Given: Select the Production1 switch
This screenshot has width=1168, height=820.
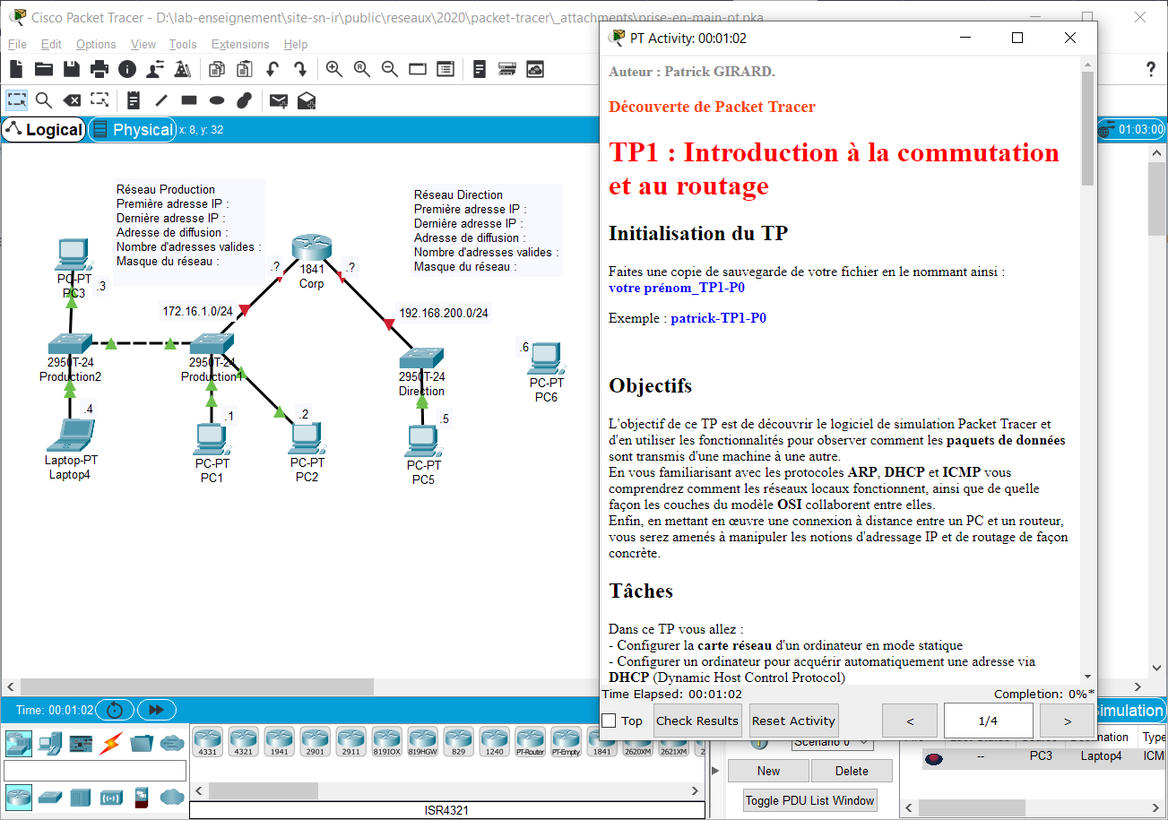Looking at the screenshot, I should [x=212, y=346].
